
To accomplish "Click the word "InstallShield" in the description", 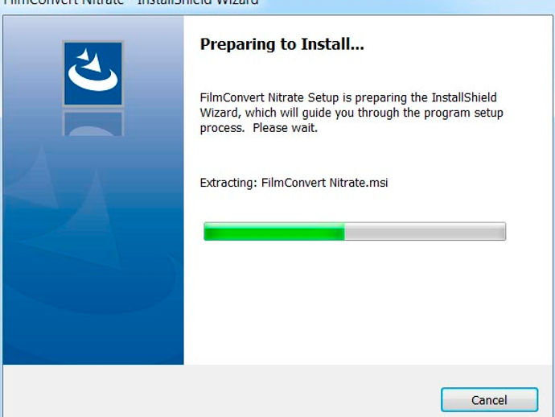I will coord(464,97).
